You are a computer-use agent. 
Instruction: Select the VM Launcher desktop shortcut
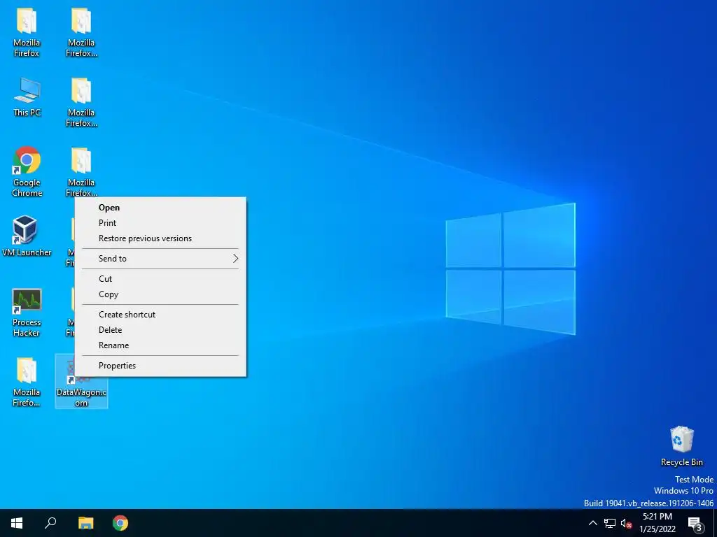[27, 236]
